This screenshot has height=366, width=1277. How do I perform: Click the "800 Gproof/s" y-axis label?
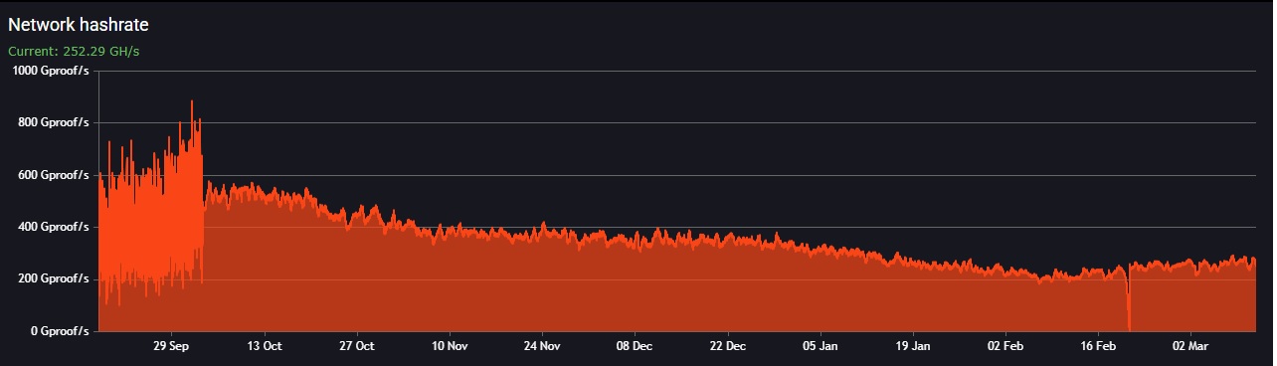click(x=54, y=122)
